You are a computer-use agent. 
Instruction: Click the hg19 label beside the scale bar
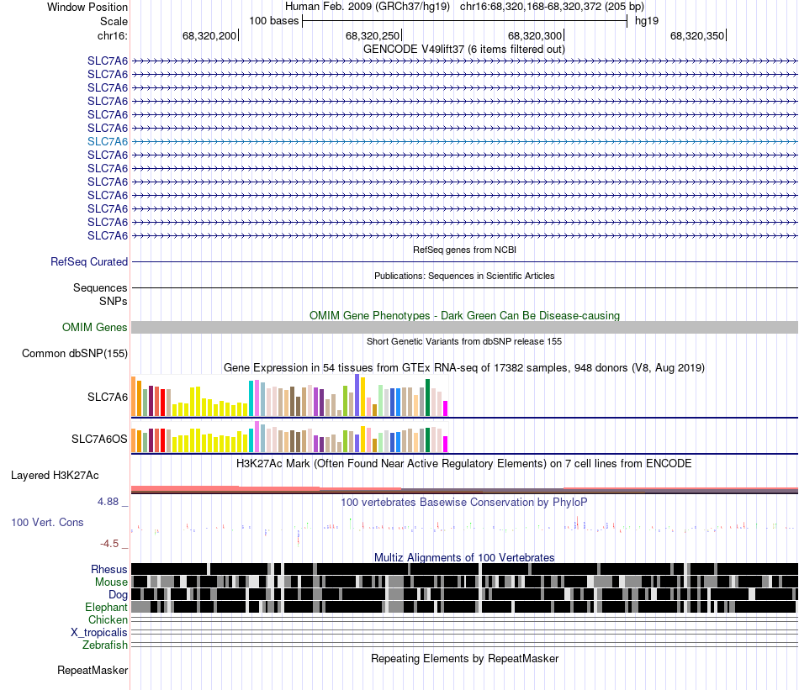[647, 21]
